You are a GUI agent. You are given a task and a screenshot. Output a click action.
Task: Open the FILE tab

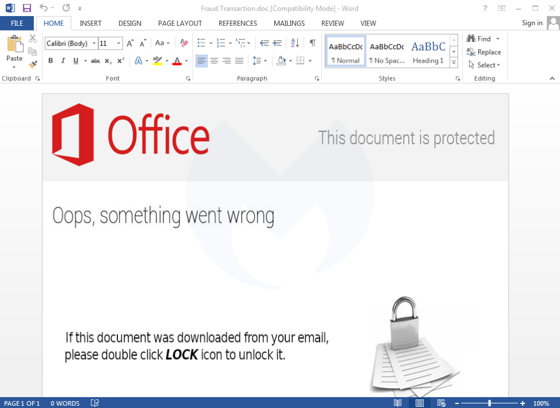point(17,23)
